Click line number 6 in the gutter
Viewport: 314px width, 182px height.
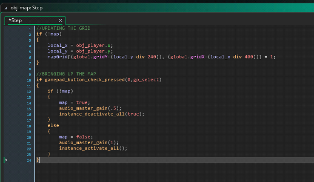coord(30,58)
